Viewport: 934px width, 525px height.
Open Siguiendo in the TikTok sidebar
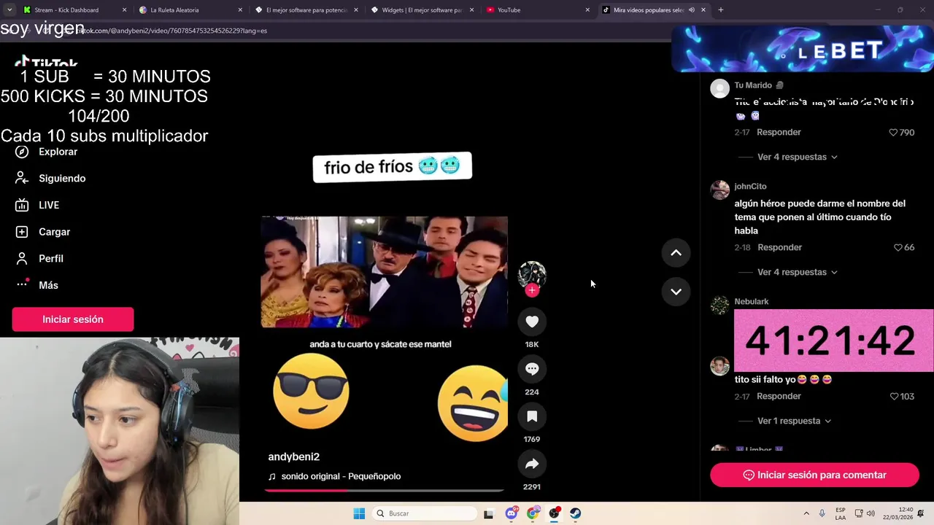pos(51,179)
